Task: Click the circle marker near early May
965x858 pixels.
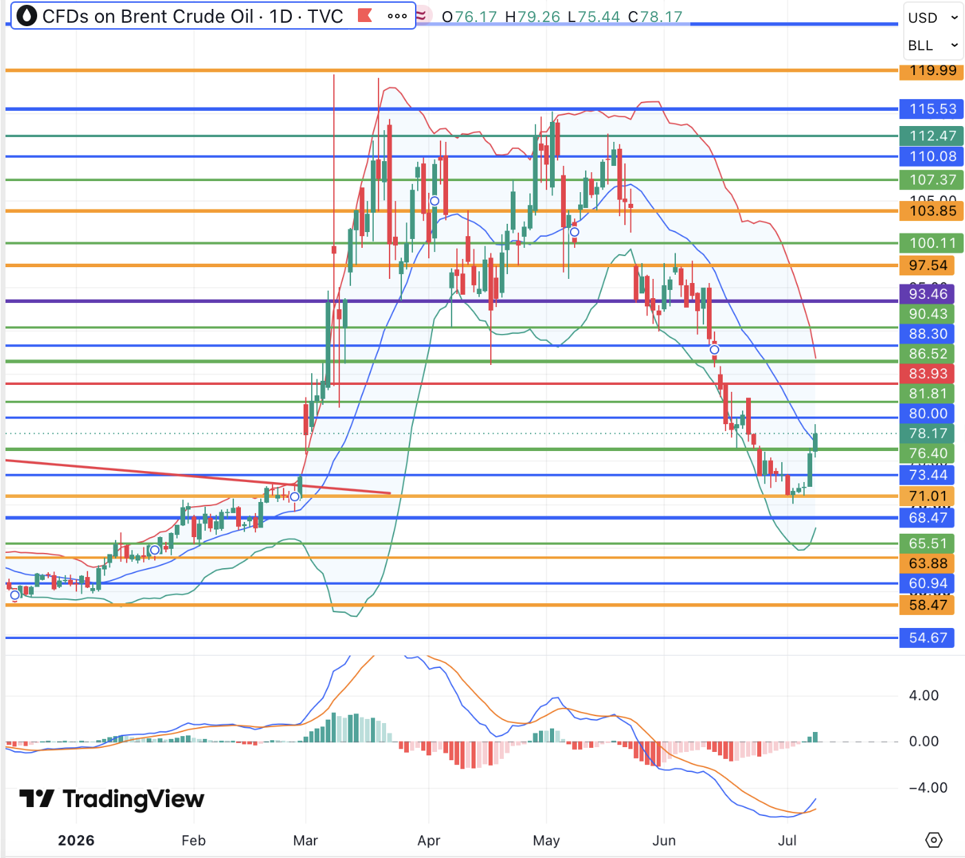Action: point(575,232)
